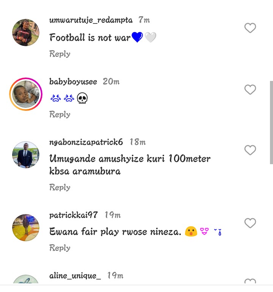Open username patrickkai97
This screenshot has width=273, height=292.
pyautogui.click(x=74, y=215)
